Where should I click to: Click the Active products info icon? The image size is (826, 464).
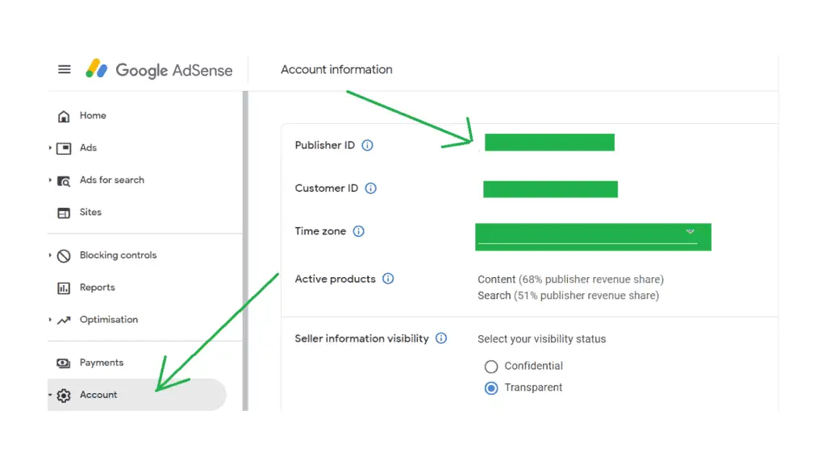(388, 279)
